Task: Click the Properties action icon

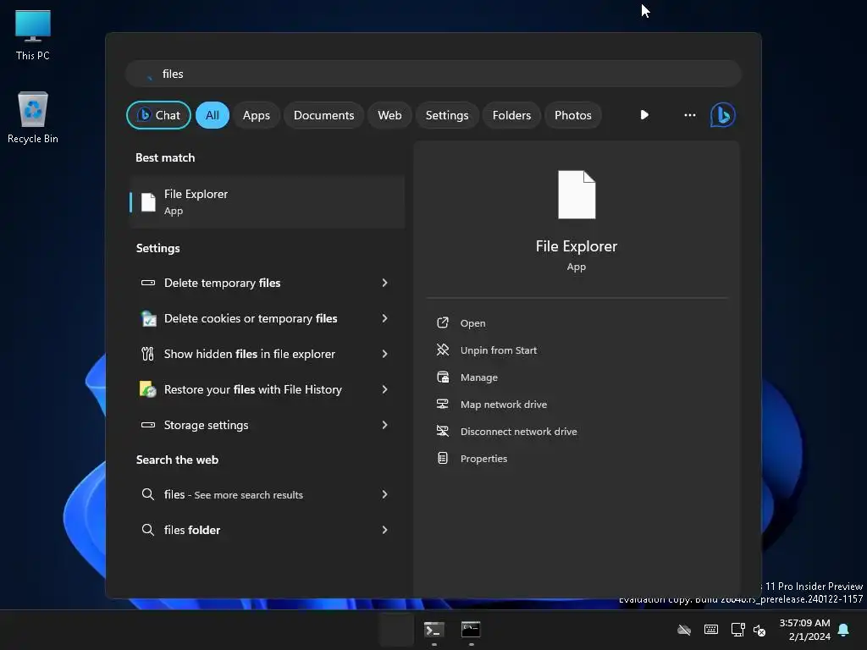Action: click(x=442, y=458)
